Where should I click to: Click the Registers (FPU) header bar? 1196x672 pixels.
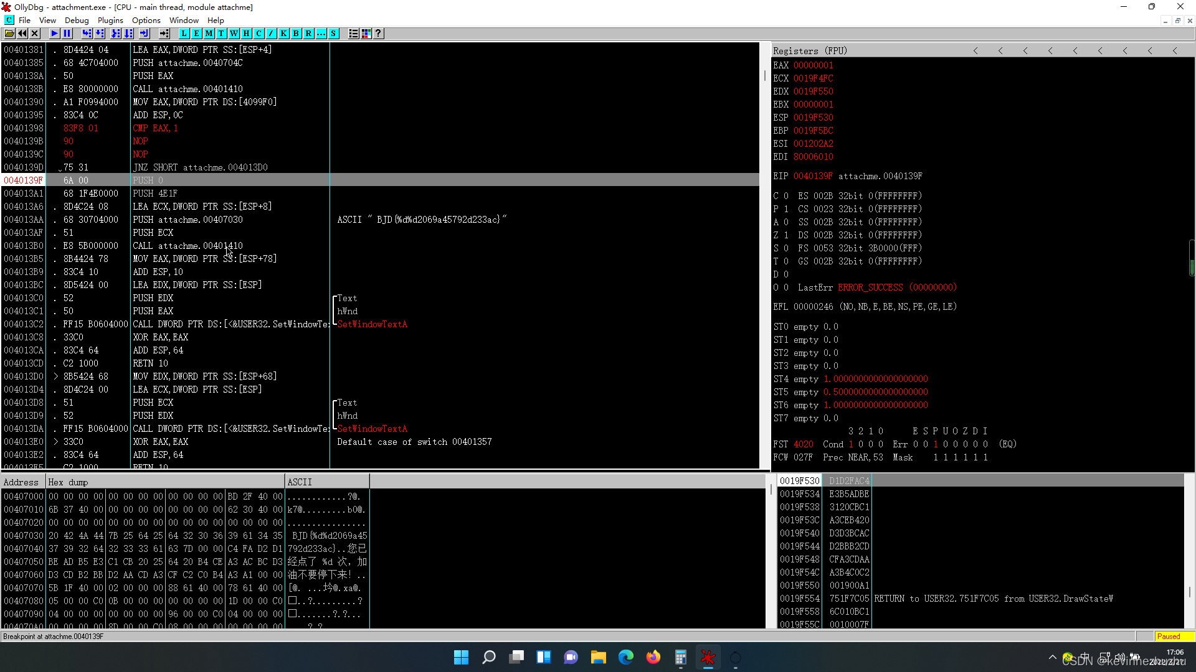coord(810,51)
